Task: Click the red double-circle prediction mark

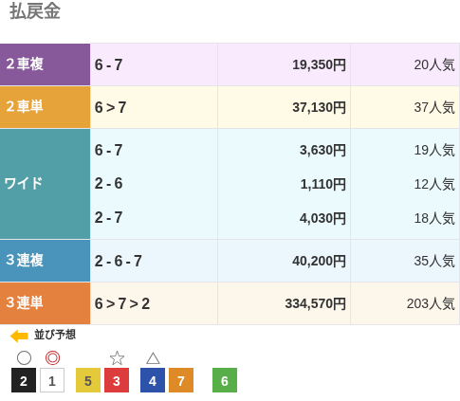Action: (x=52, y=358)
